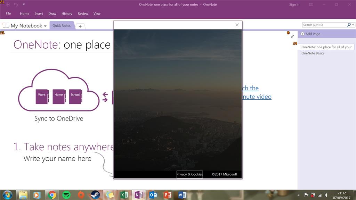Click the 'ch the' hyperlink text on the page
Viewport: 356px width, 200px height.
pos(250,88)
